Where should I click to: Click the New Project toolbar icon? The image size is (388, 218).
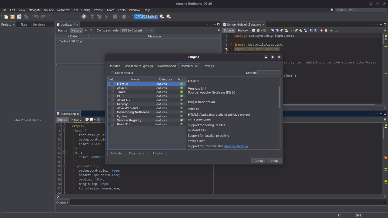coord(12,17)
